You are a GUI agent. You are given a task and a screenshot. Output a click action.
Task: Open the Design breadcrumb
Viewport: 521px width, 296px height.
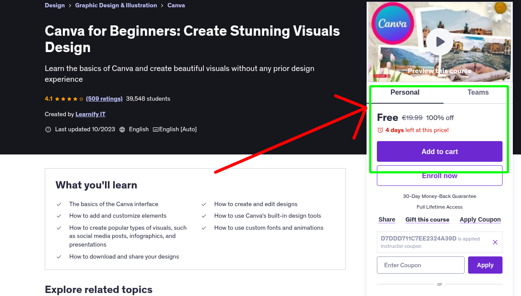click(55, 5)
